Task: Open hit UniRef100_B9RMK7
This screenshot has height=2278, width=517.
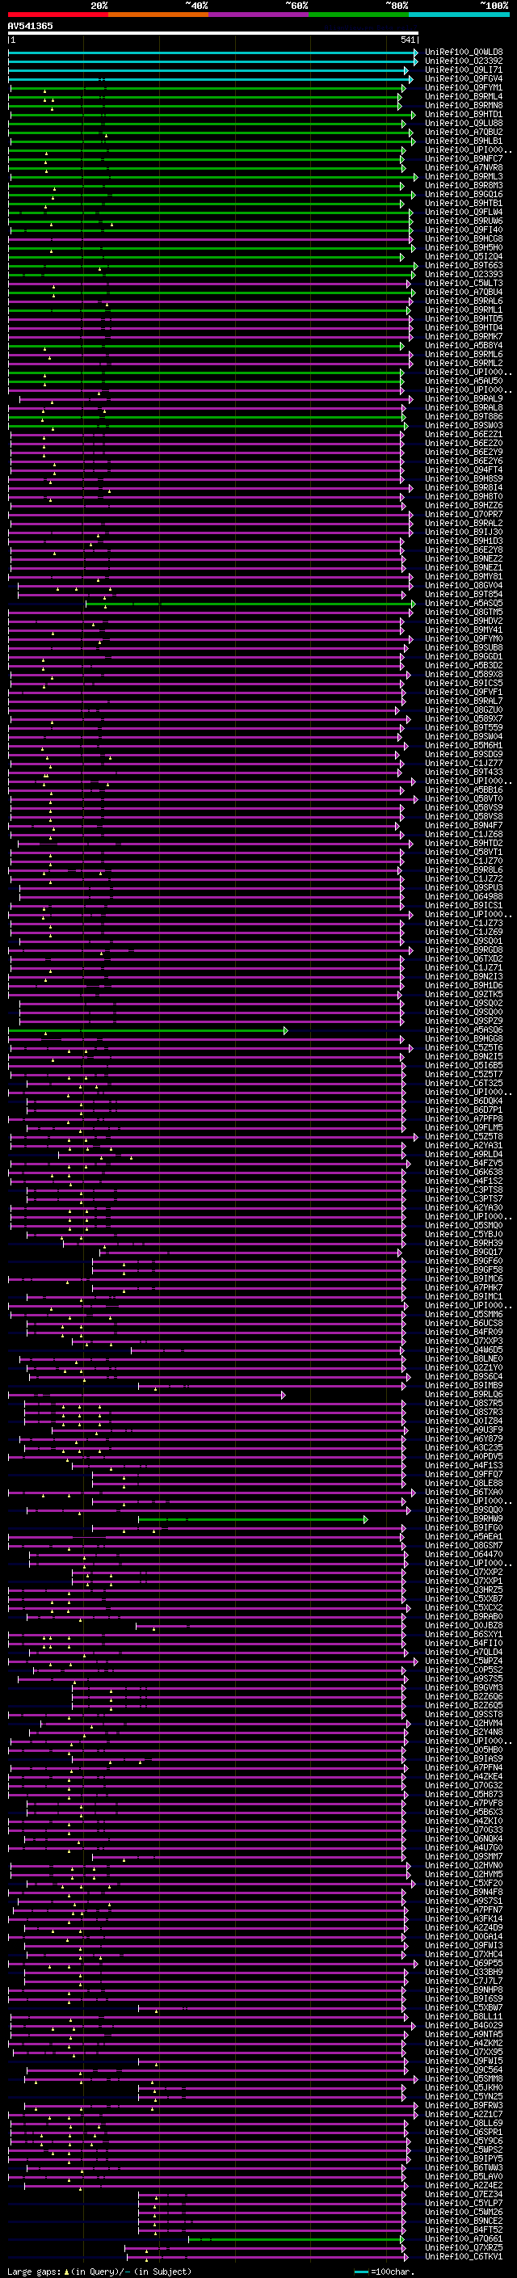Action: click(463, 337)
